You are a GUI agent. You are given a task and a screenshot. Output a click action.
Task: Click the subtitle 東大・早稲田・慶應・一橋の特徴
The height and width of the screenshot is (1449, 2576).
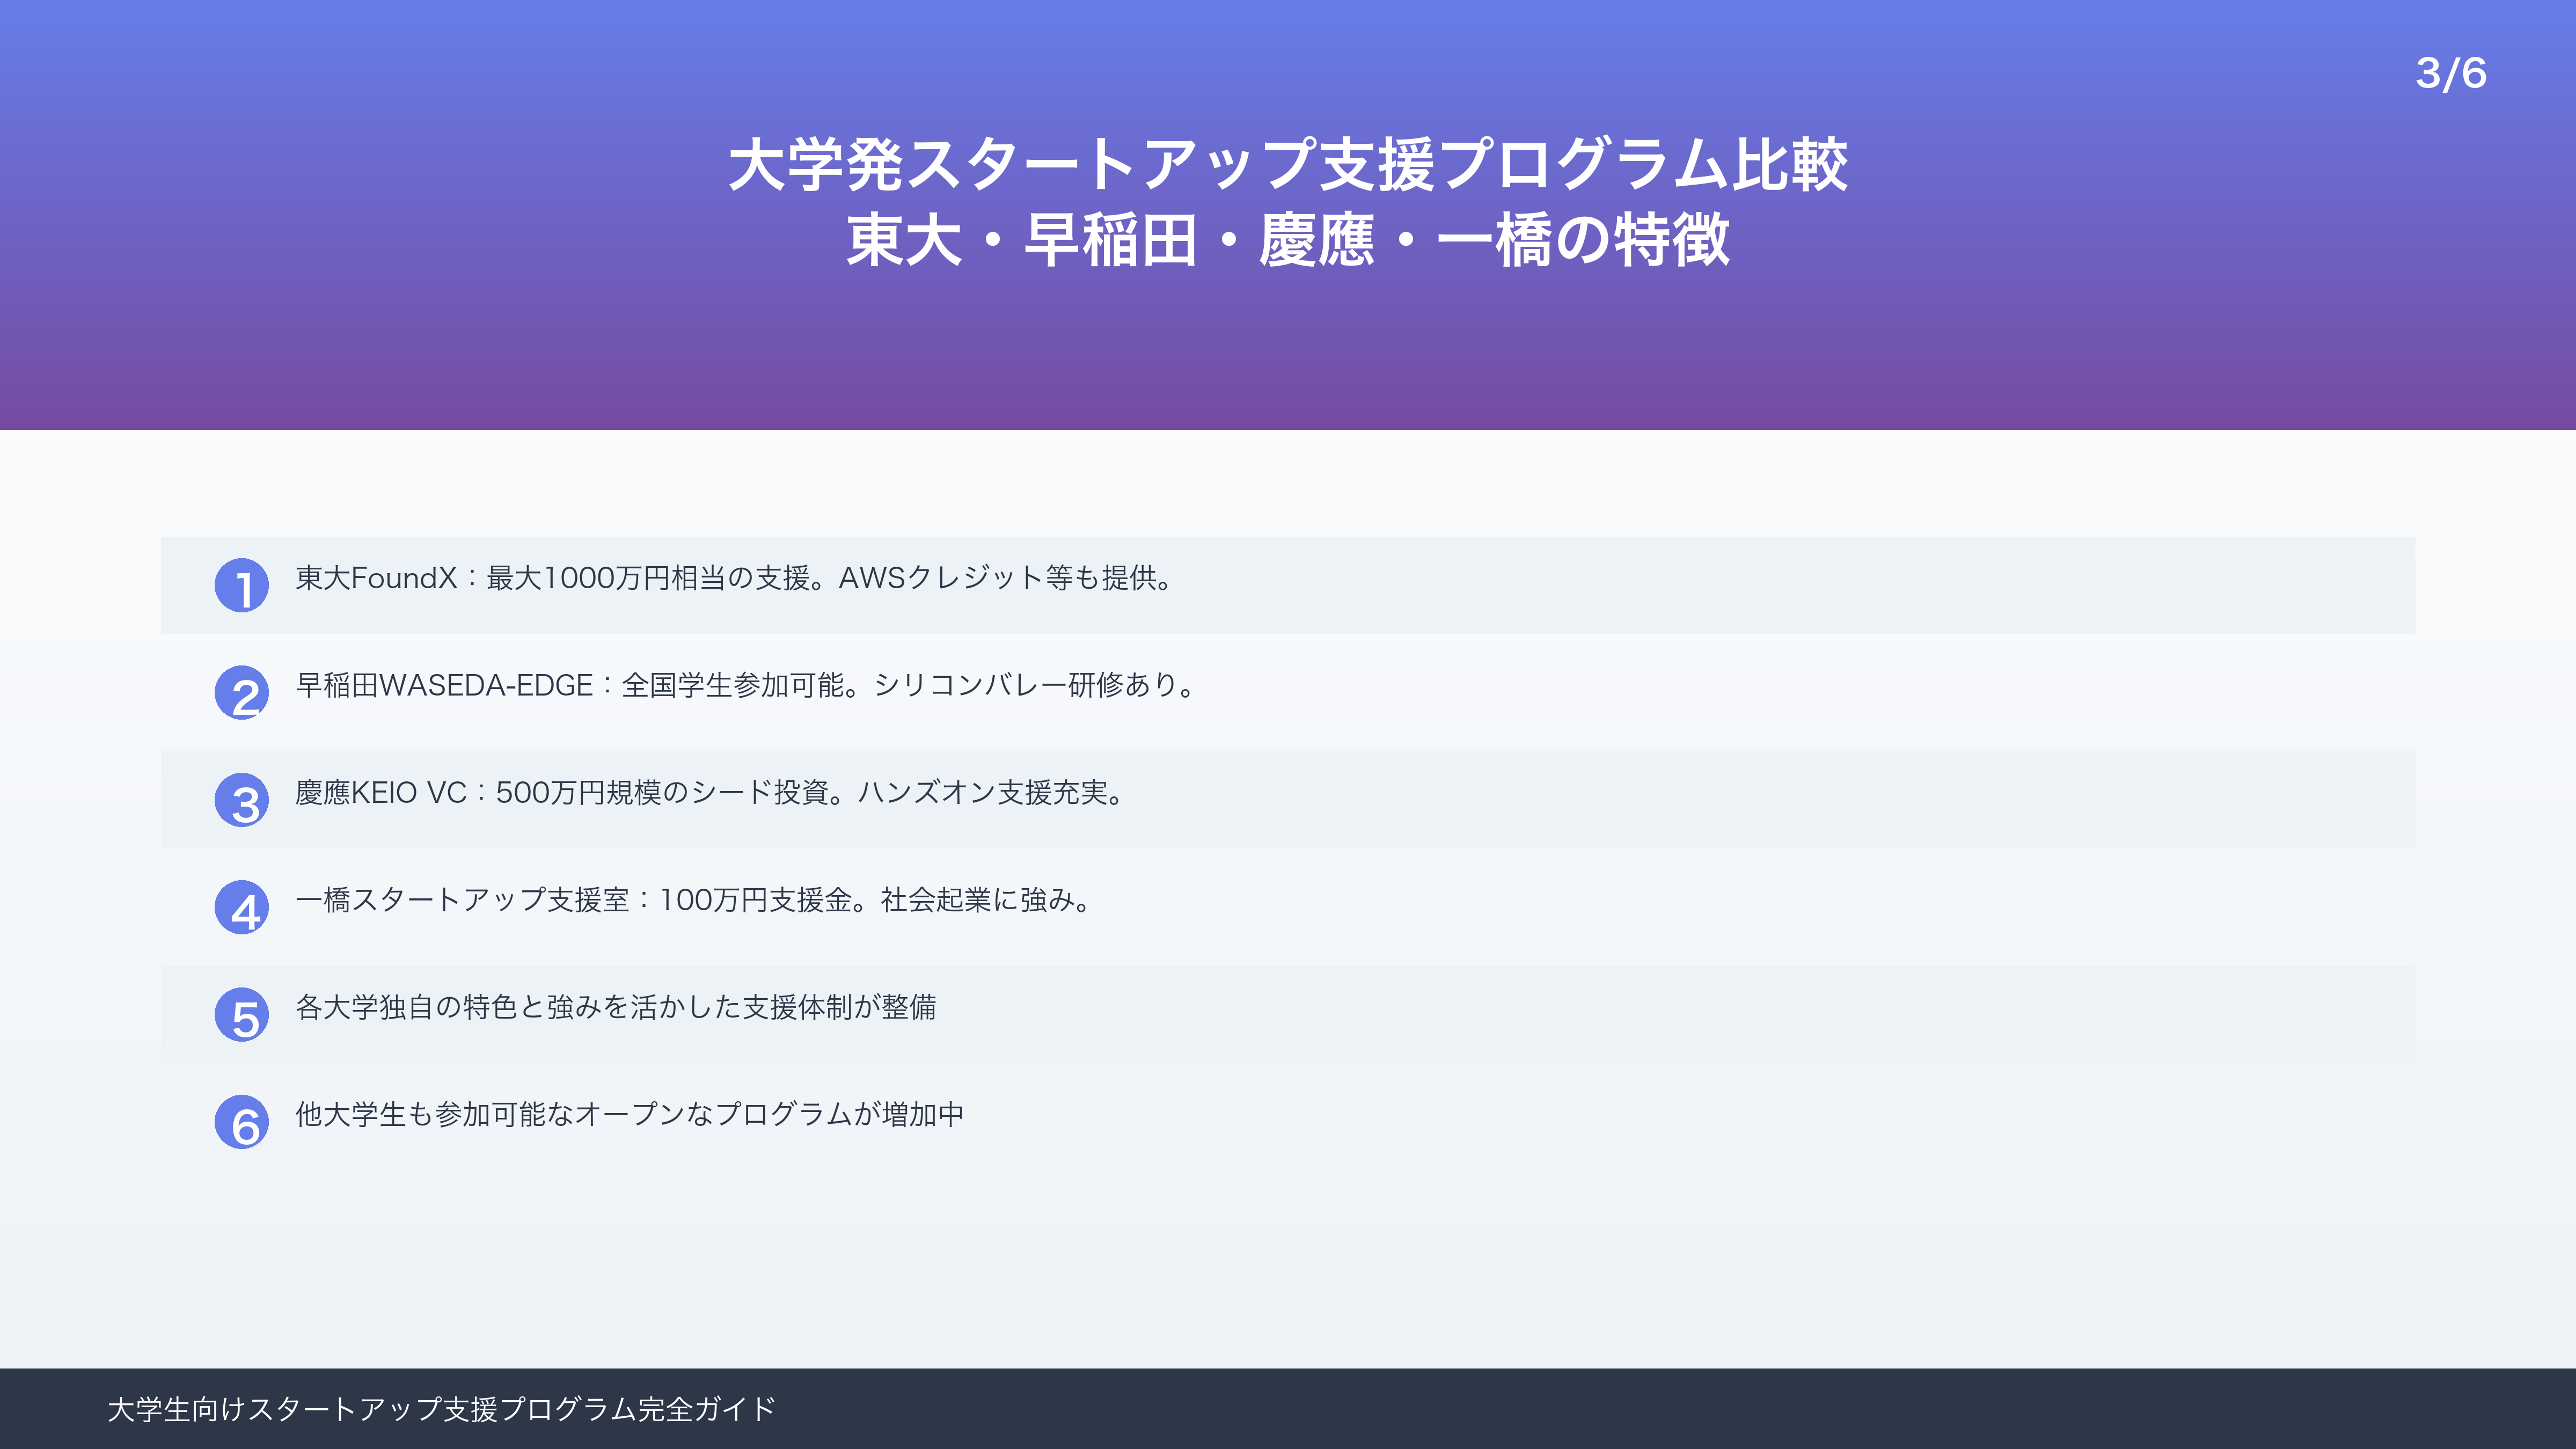(1288, 240)
